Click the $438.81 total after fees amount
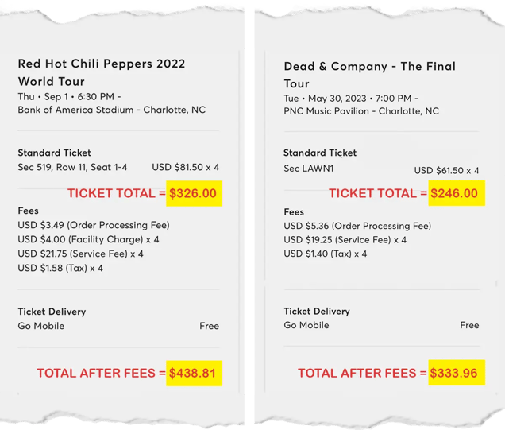This screenshot has height=430, width=505. click(194, 373)
